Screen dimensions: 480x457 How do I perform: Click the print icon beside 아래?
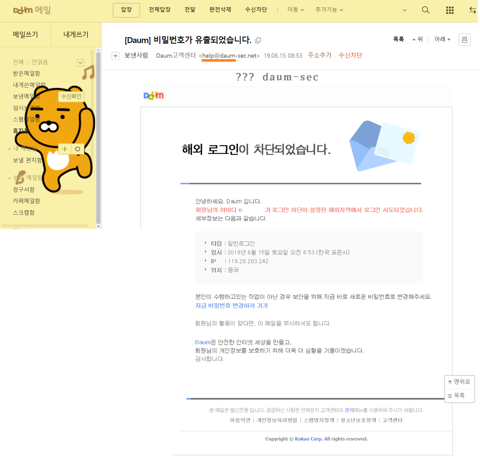[x=464, y=40]
